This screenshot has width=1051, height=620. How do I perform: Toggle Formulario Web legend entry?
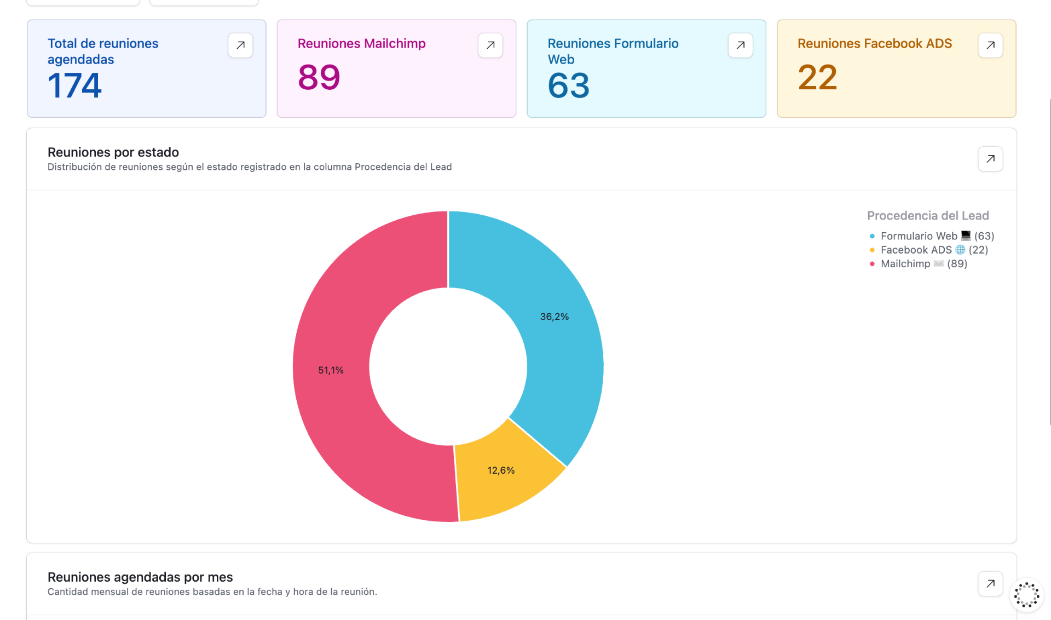(932, 236)
